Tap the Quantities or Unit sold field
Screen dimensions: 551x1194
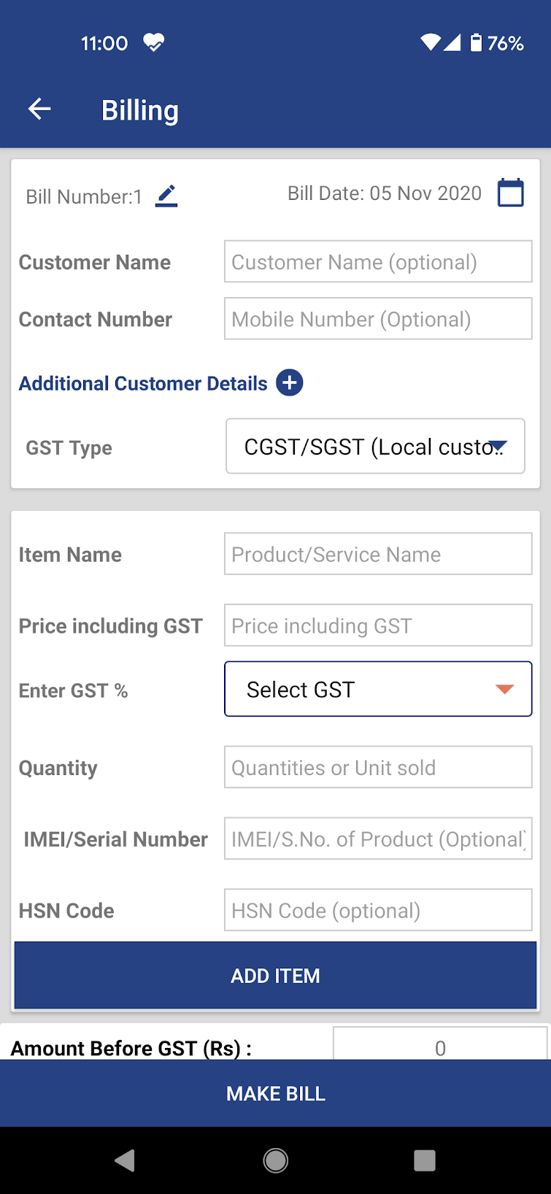[378, 768]
